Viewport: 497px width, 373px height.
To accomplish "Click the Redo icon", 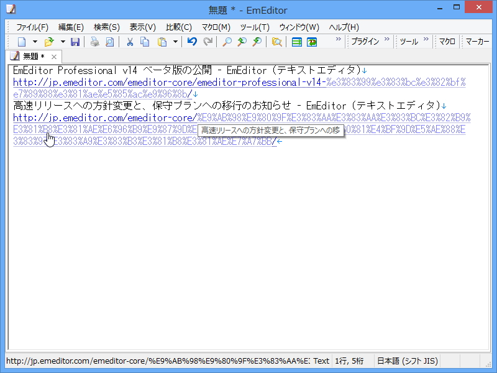I will tap(207, 42).
